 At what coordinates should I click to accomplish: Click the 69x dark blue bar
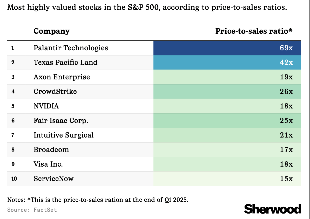227,48
